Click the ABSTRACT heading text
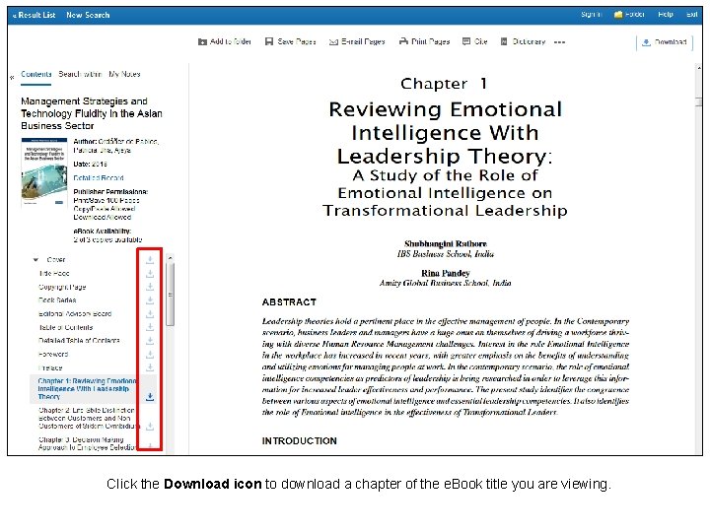 click(x=289, y=302)
